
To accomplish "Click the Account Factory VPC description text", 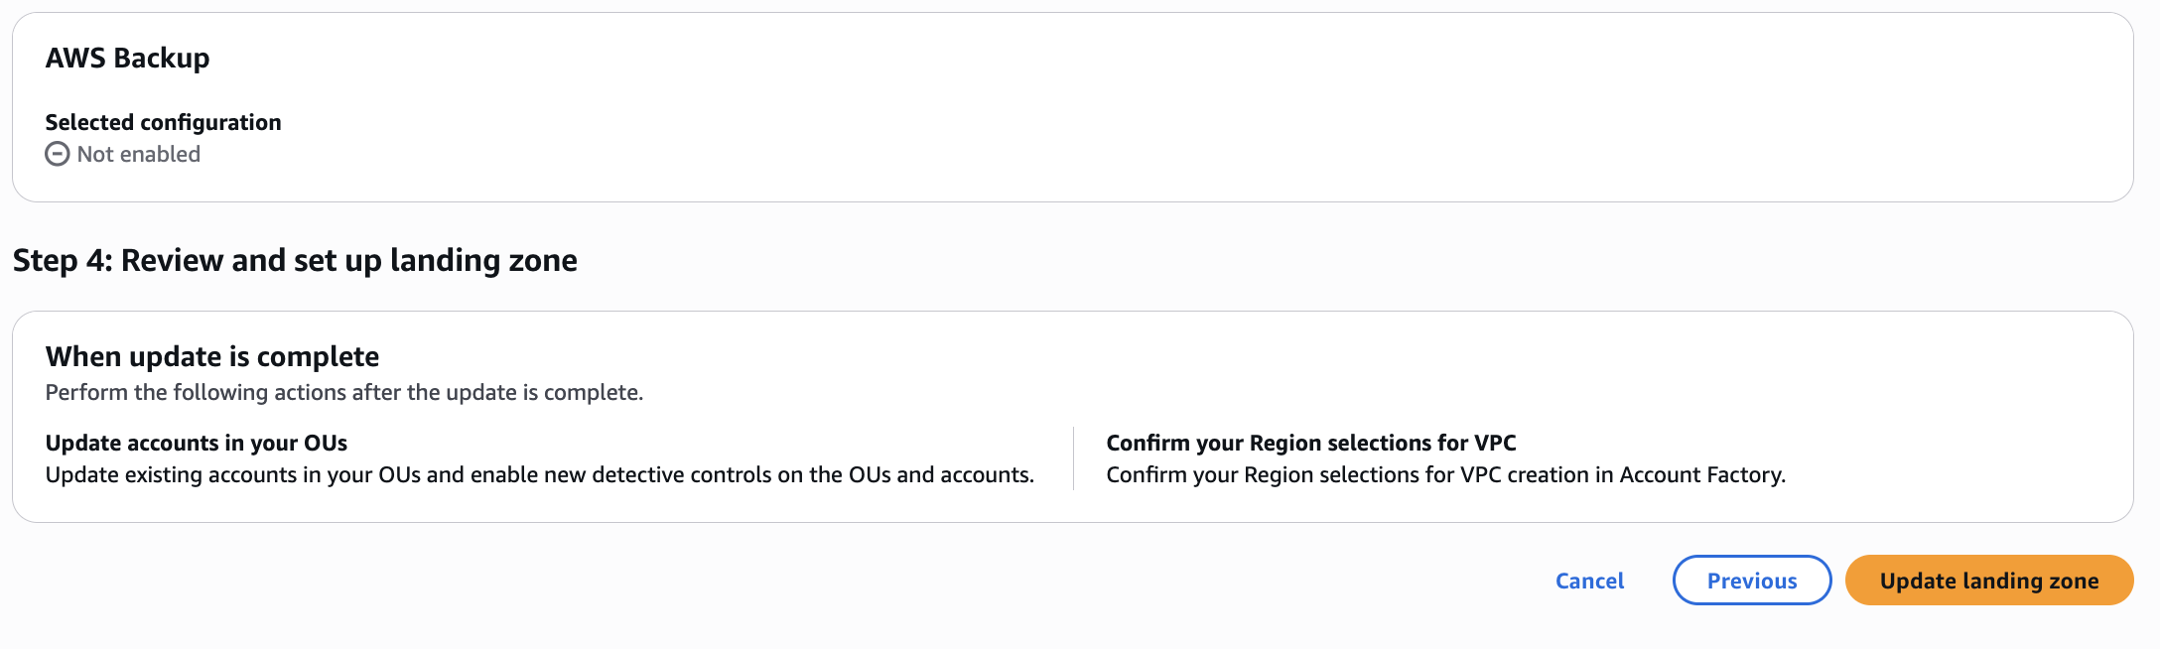I will click(1446, 474).
